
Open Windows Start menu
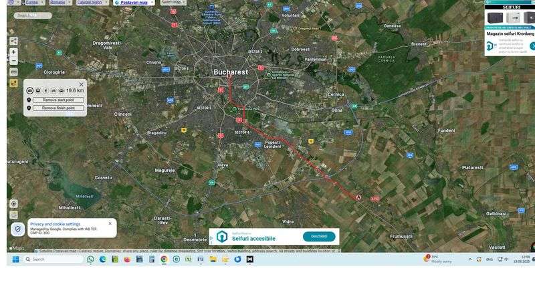15,260
